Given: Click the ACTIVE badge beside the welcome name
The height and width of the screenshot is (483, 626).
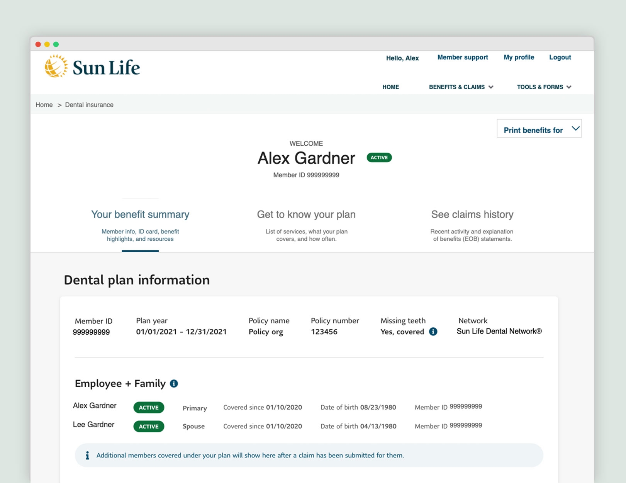Looking at the screenshot, I should [x=379, y=157].
